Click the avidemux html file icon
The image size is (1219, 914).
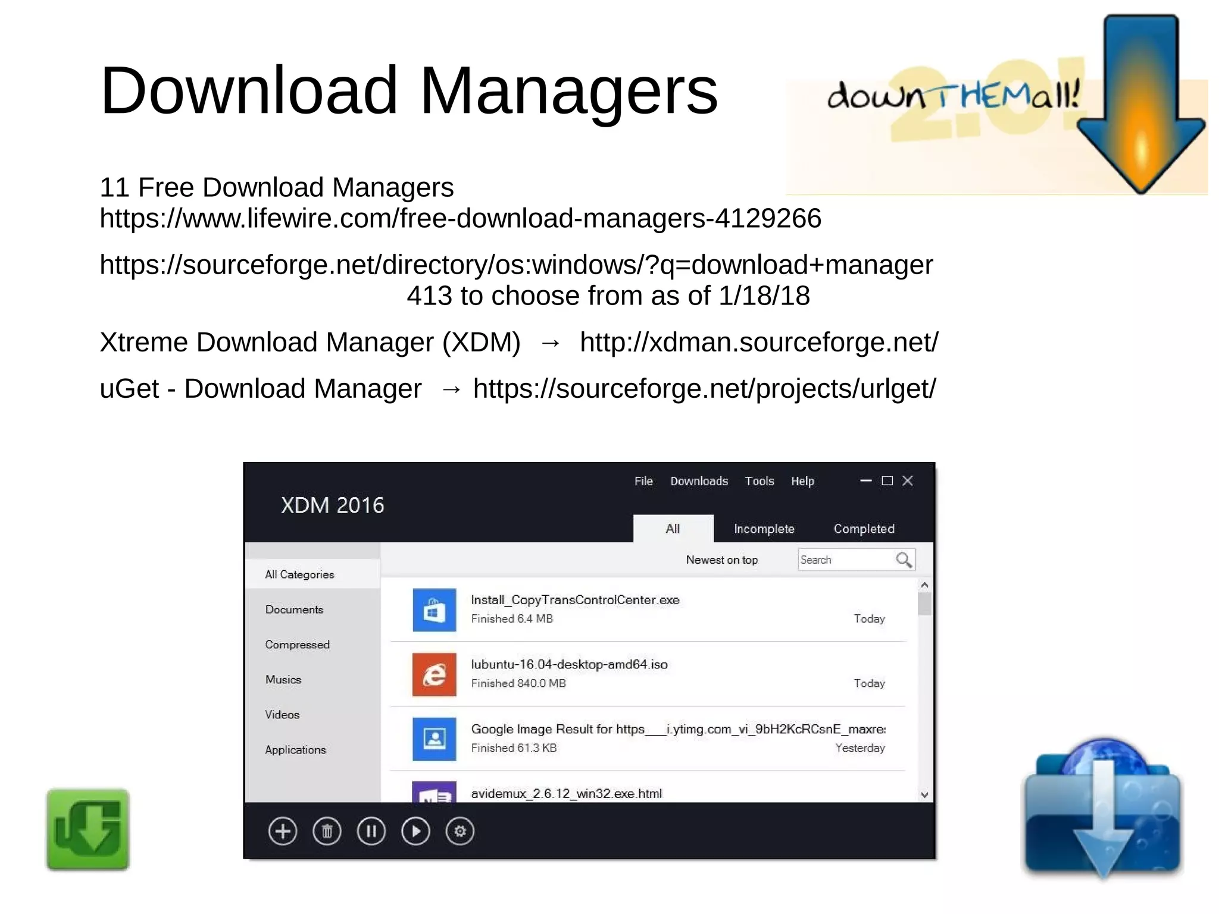point(435,791)
